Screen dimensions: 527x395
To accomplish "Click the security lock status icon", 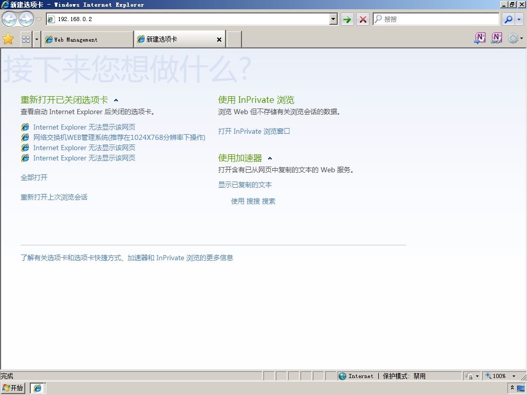I will [469, 376].
